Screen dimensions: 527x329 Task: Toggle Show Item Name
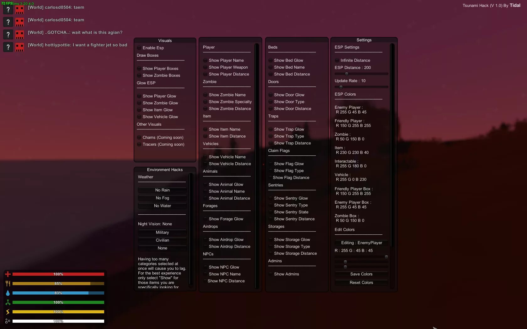pos(205,129)
